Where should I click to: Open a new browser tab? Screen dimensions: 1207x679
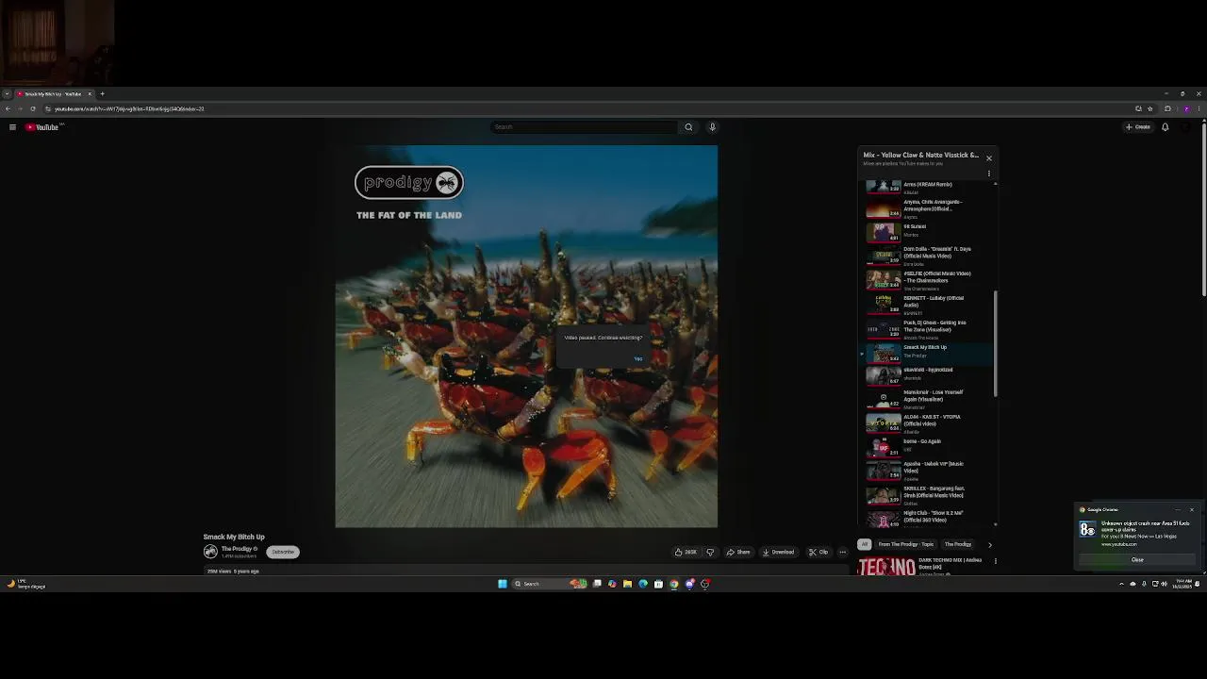point(102,94)
